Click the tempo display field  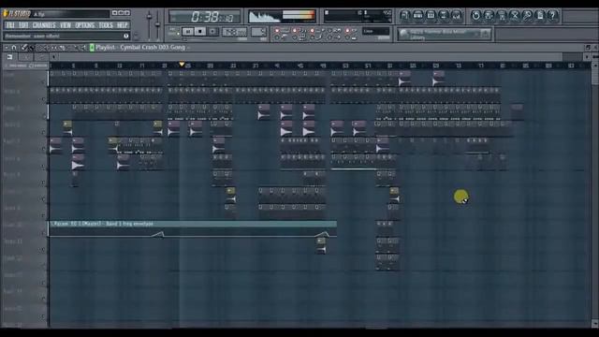235,32
